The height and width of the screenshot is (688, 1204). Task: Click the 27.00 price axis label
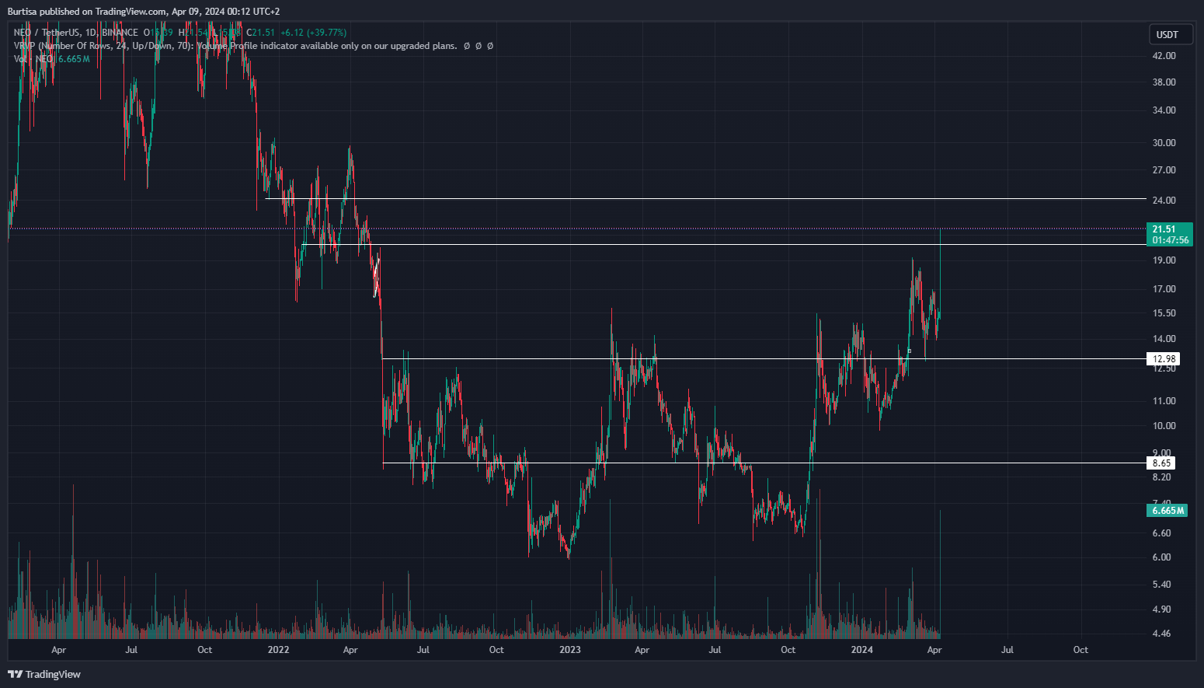click(x=1164, y=170)
